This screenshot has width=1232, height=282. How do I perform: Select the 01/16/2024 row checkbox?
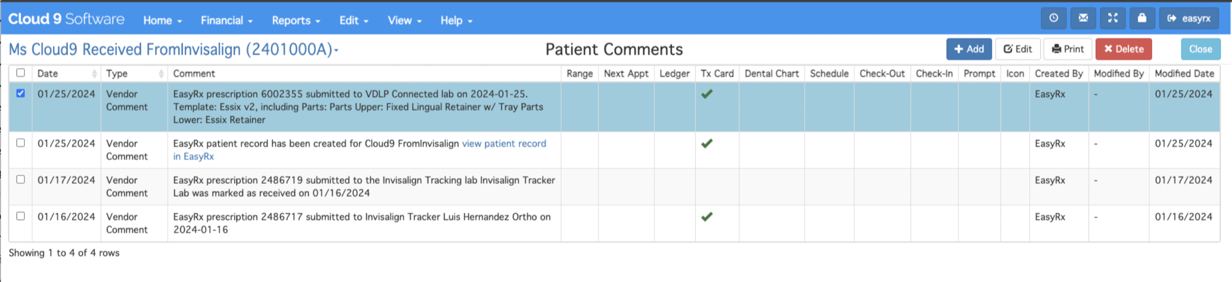[x=20, y=215]
